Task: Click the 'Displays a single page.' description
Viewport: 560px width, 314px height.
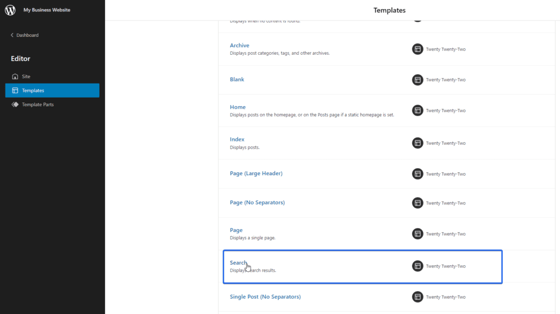Action: (x=252, y=238)
